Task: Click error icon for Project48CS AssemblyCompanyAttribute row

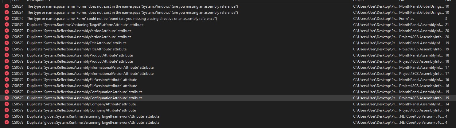Action: [7, 110]
